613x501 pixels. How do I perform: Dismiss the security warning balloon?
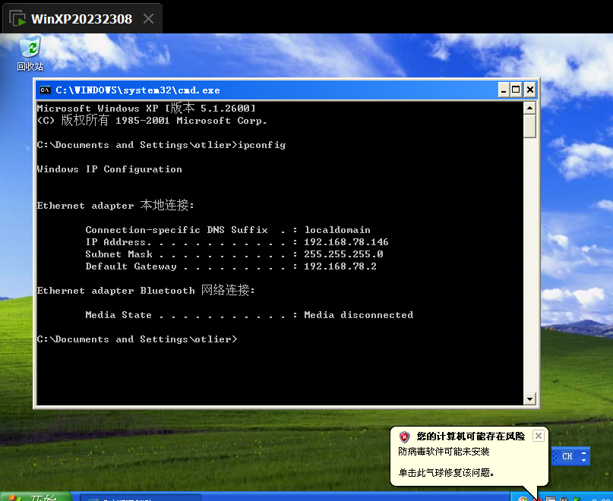(x=539, y=436)
